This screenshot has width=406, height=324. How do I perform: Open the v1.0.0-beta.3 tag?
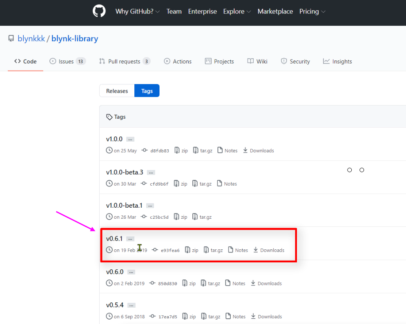125,172
